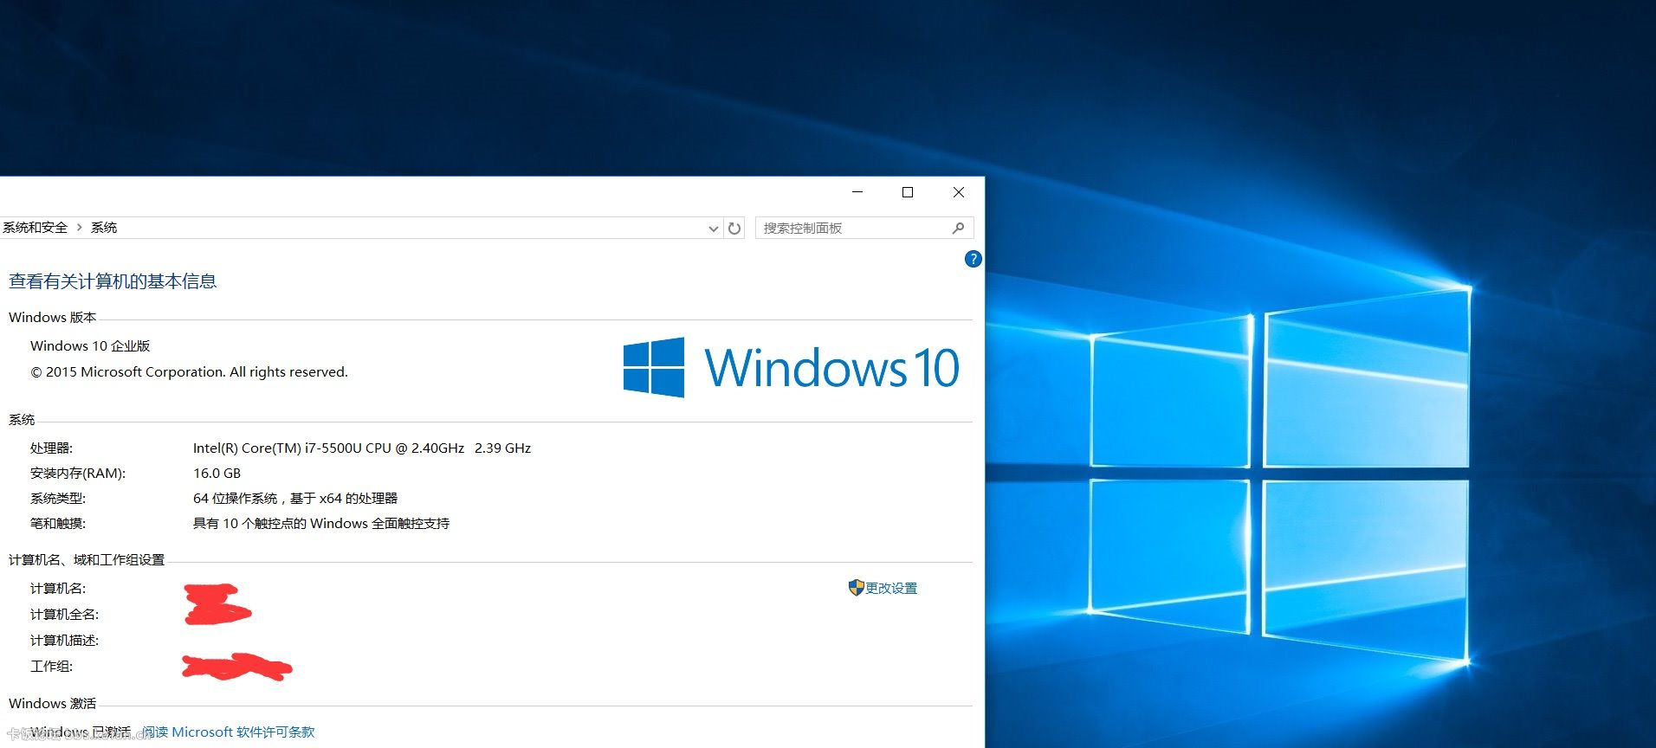Select the 16.0 GB RAM value
The image size is (1656, 748).
(x=217, y=473)
